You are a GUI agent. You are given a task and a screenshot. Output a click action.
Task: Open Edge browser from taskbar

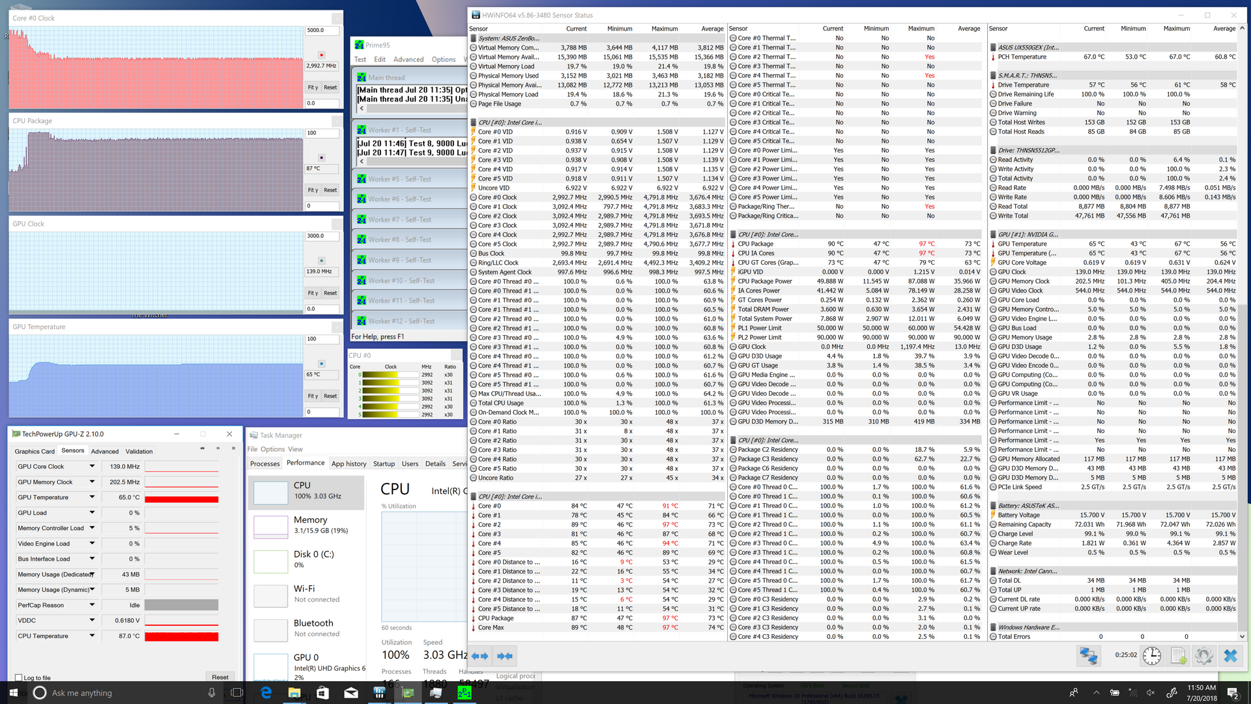coord(266,693)
